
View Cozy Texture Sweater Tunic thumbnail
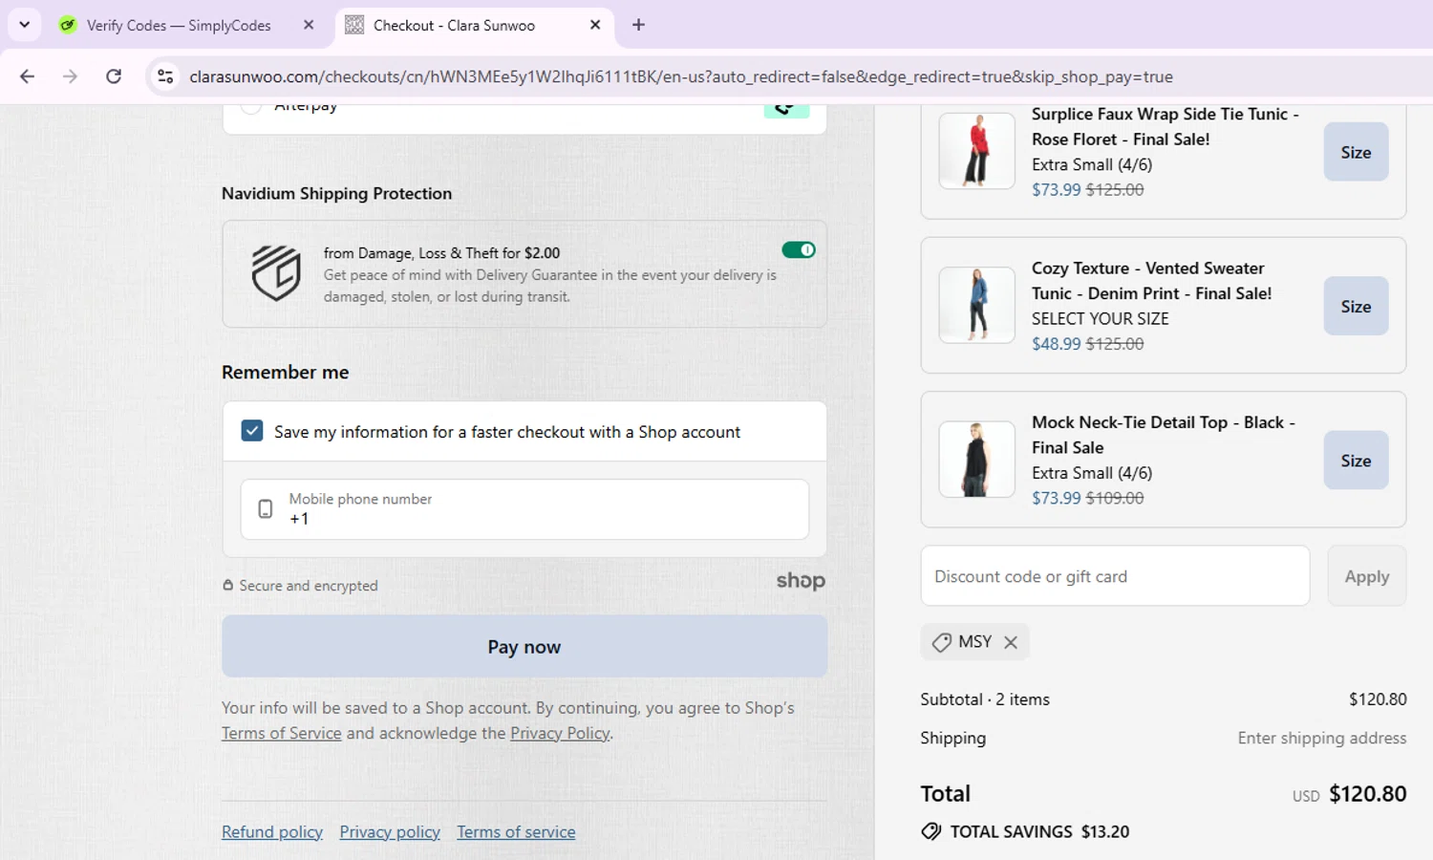click(976, 305)
